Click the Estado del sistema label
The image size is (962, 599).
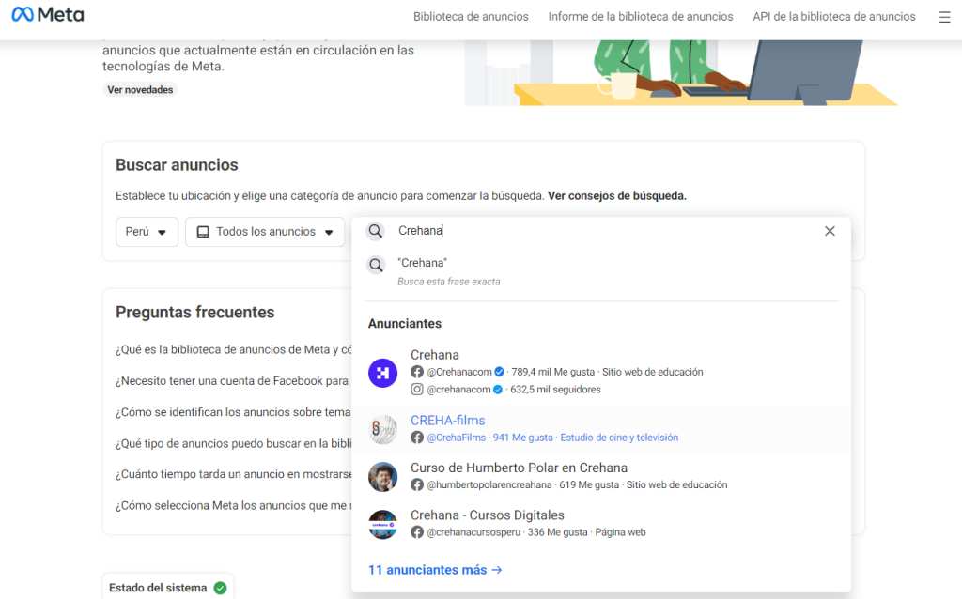(x=158, y=588)
